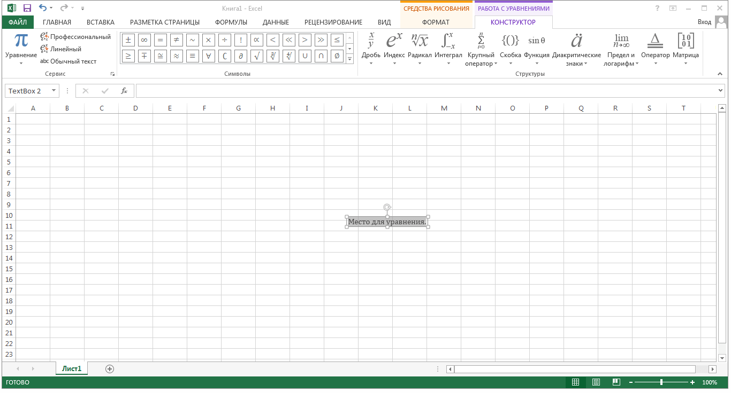Toggle Обычный текст in the equation
The width and height of the screenshot is (731, 393).
coord(68,61)
